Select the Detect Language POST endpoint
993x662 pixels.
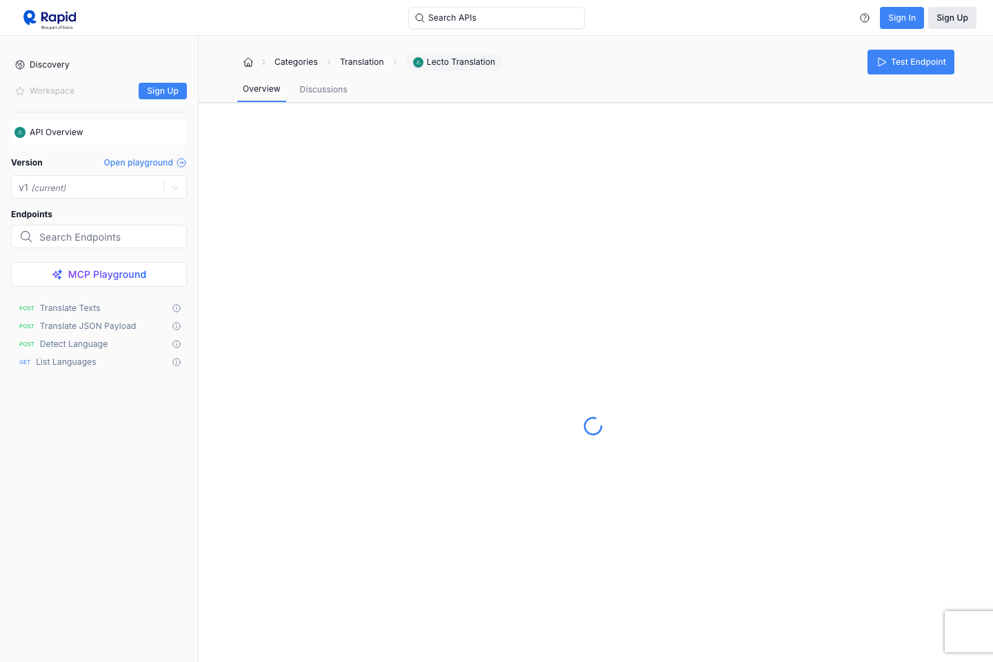[x=73, y=343]
